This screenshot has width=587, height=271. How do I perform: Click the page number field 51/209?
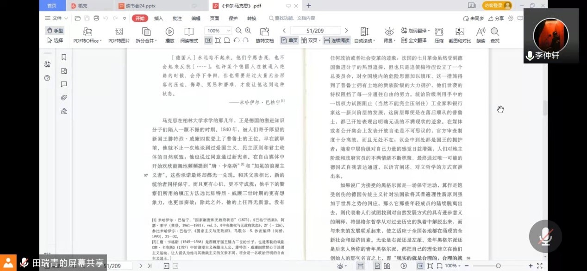click(315, 31)
